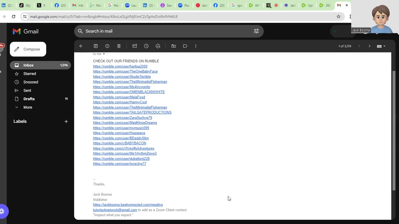Open the MelaFood Rumble link
The image size is (399, 224).
[x=119, y=97]
